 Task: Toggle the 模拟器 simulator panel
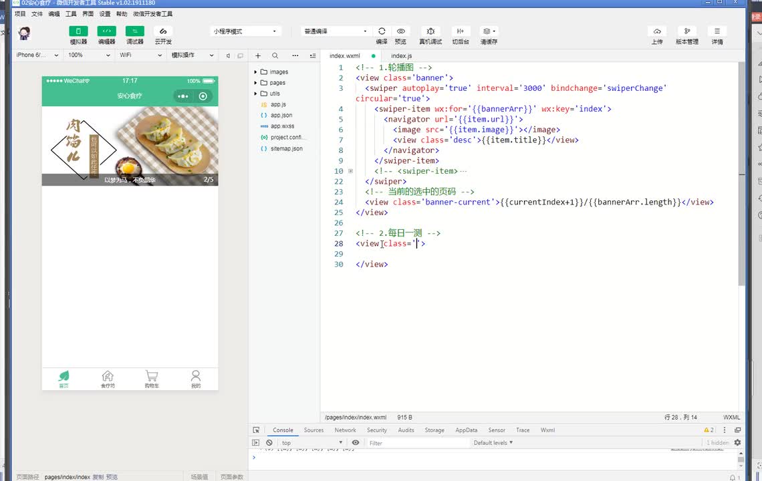[78, 31]
